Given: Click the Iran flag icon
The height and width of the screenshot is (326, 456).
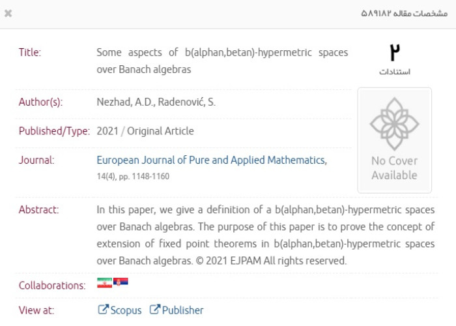Looking at the screenshot, I should coord(104,282).
